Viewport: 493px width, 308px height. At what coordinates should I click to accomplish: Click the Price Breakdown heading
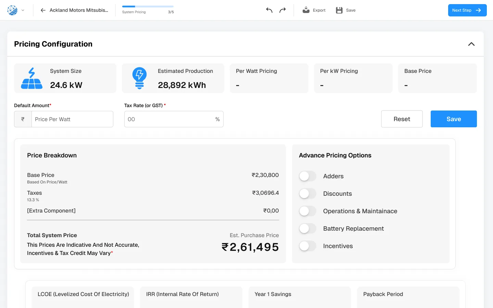coord(52,155)
